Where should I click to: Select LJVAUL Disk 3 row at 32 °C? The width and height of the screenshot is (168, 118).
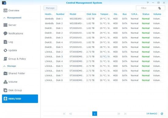click(103, 57)
